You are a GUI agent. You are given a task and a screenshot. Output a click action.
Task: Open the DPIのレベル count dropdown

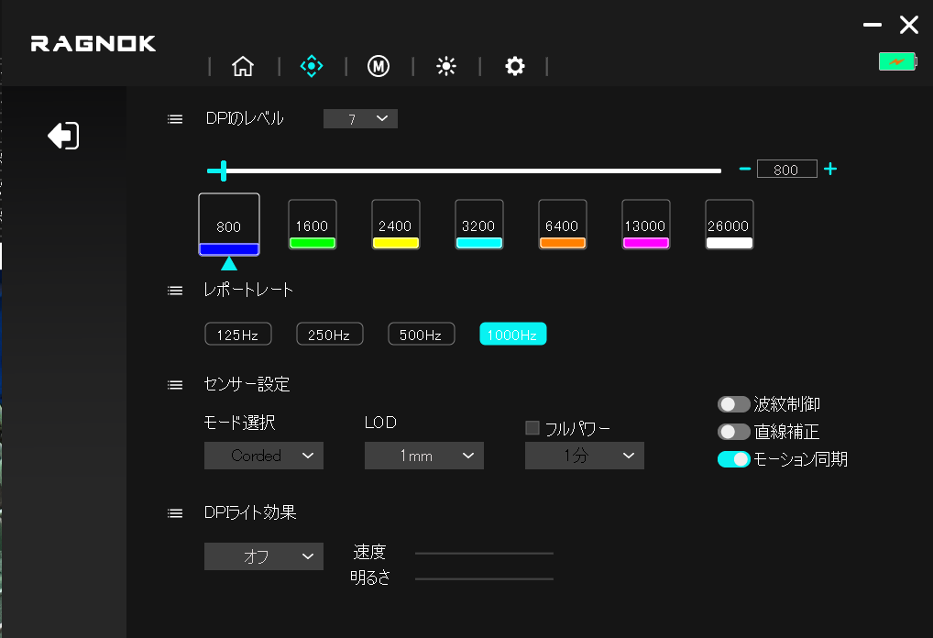(x=360, y=118)
